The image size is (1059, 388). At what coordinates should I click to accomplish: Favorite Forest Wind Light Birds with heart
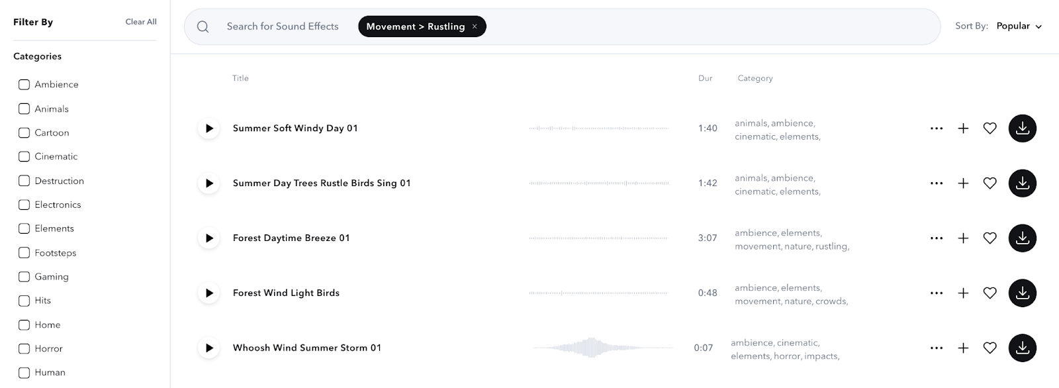click(x=990, y=293)
